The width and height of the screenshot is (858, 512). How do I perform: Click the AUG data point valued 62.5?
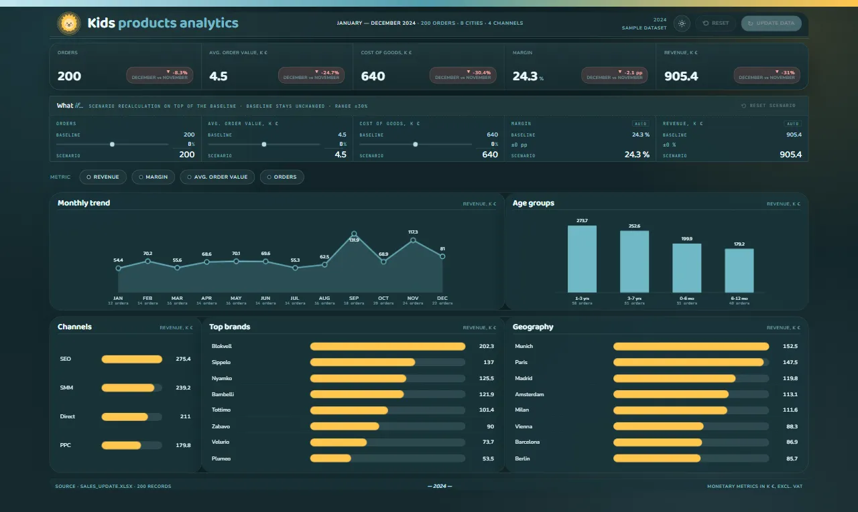[x=324, y=265]
